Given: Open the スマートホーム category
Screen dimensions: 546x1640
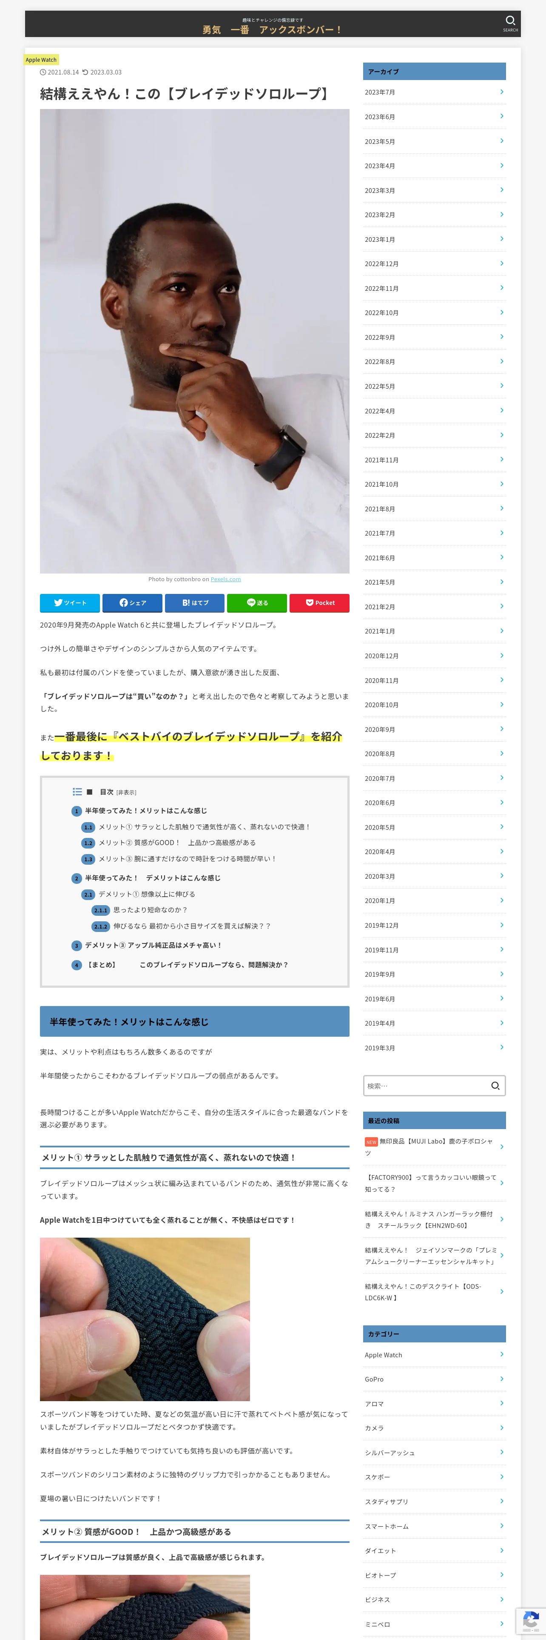Looking at the screenshot, I should [434, 1527].
